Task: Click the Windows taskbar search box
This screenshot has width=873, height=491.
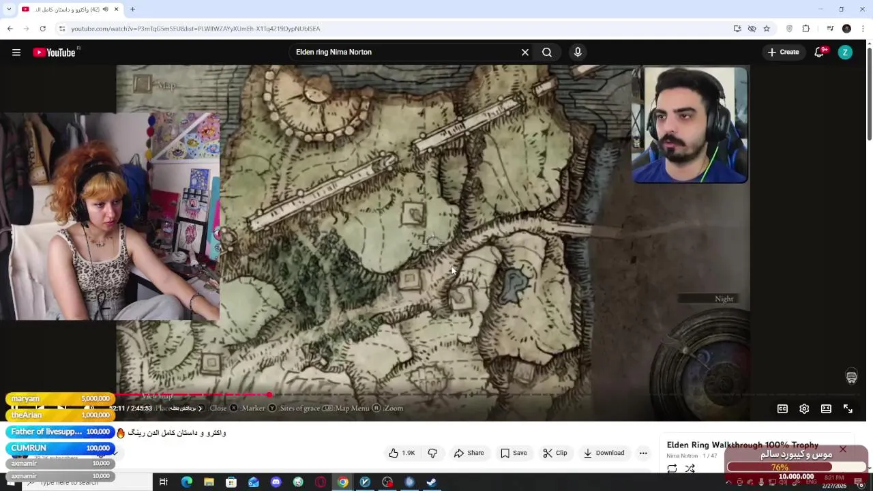Action: pyautogui.click(x=87, y=482)
